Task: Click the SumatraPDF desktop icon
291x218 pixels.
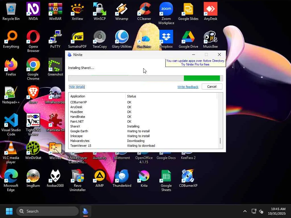Action: (77, 39)
